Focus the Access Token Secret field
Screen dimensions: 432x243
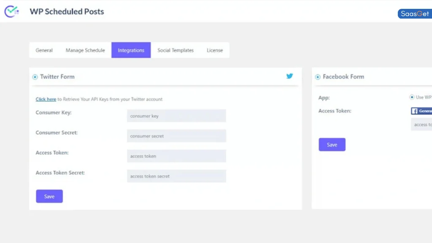(177, 176)
